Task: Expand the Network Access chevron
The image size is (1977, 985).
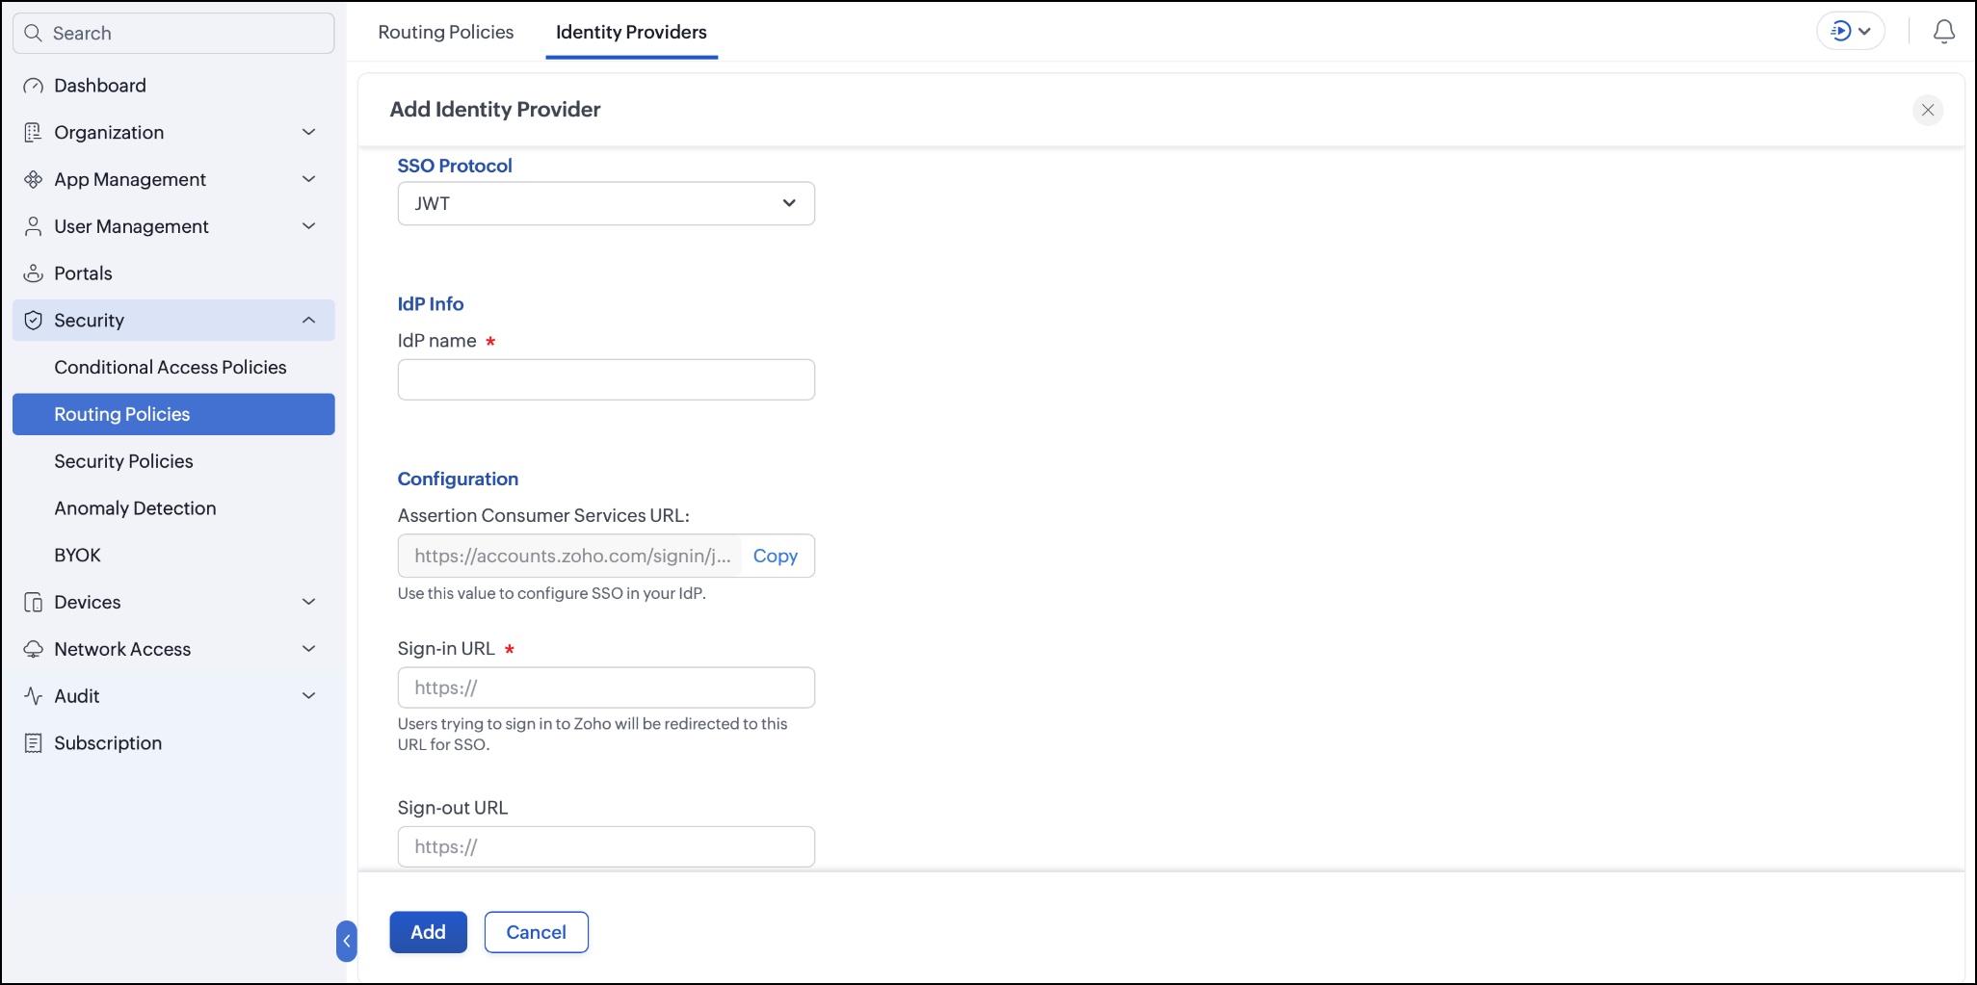Action: pyautogui.click(x=308, y=649)
